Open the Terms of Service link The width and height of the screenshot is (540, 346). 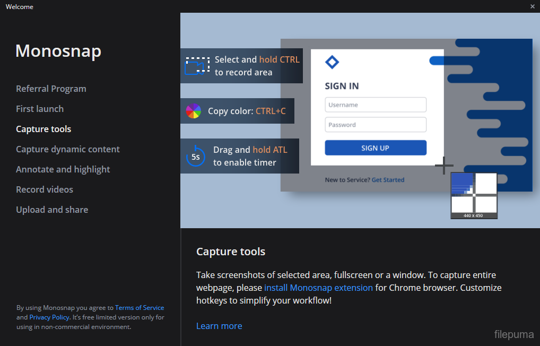pos(140,308)
